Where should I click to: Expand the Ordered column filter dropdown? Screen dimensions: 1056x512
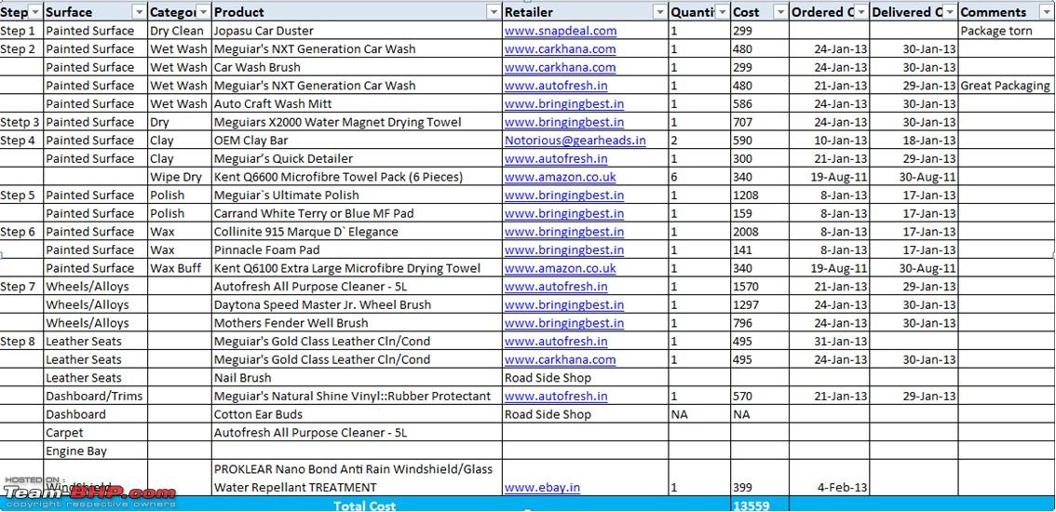point(860,12)
